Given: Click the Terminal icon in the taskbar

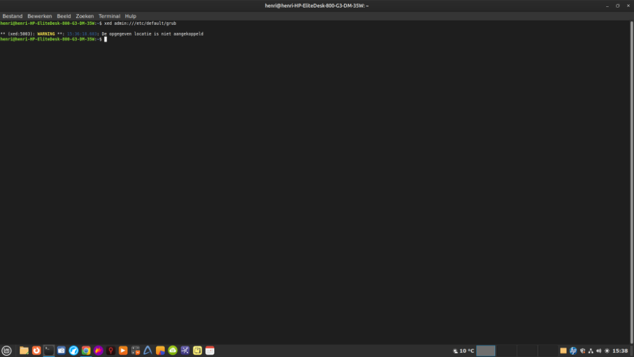Looking at the screenshot, I should click(x=49, y=350).
